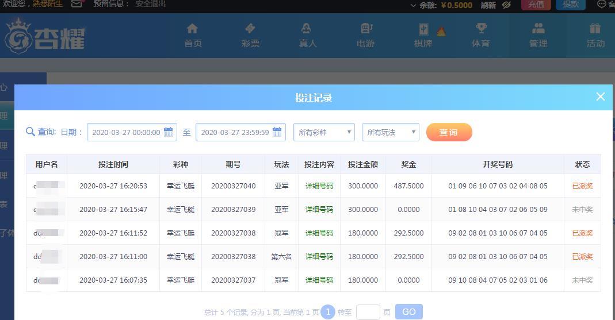Screen dimensions: 615x320
Task: Click bet amount 300.0000 in 16:15:47 row
Action: (x=363, y=210)
